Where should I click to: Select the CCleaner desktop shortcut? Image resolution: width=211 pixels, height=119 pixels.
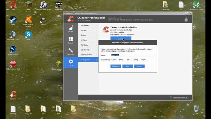click(13, 95)
